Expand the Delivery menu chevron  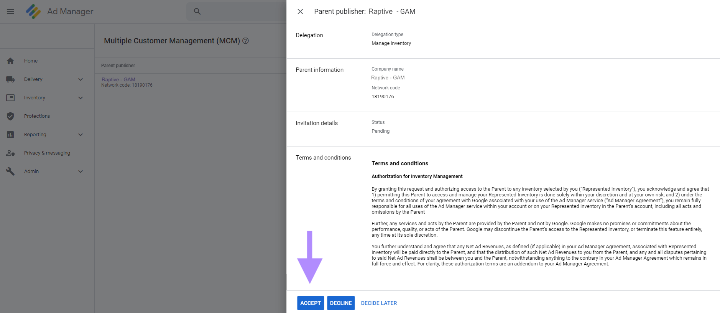coord(81,79)
